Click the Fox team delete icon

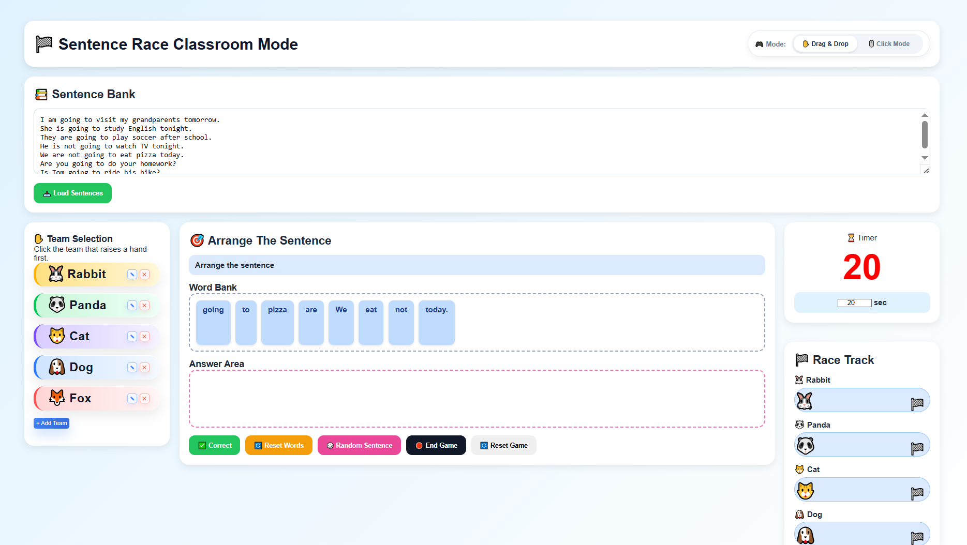[145, 399]
